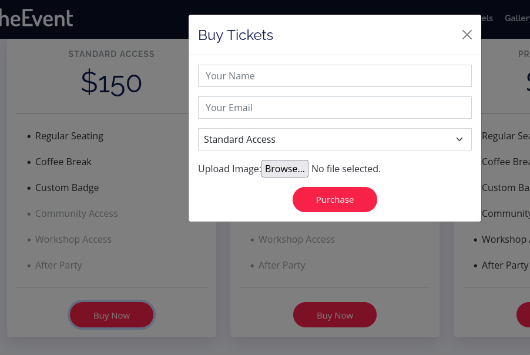Image resolution: width=530 pixels, height=355 pixels.
Task: Select the STANDARD ACCESS card heading
Action: (111, 54)
